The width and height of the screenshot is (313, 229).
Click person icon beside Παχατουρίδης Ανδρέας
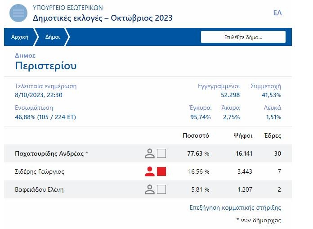click(x=150, y=153)
